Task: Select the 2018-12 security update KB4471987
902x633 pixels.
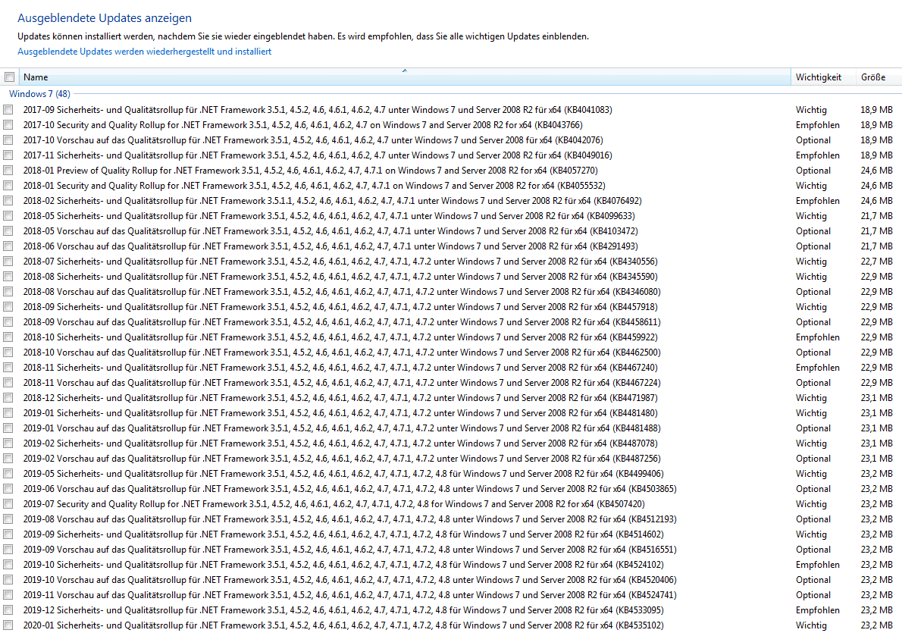Action: click(340, 398)
